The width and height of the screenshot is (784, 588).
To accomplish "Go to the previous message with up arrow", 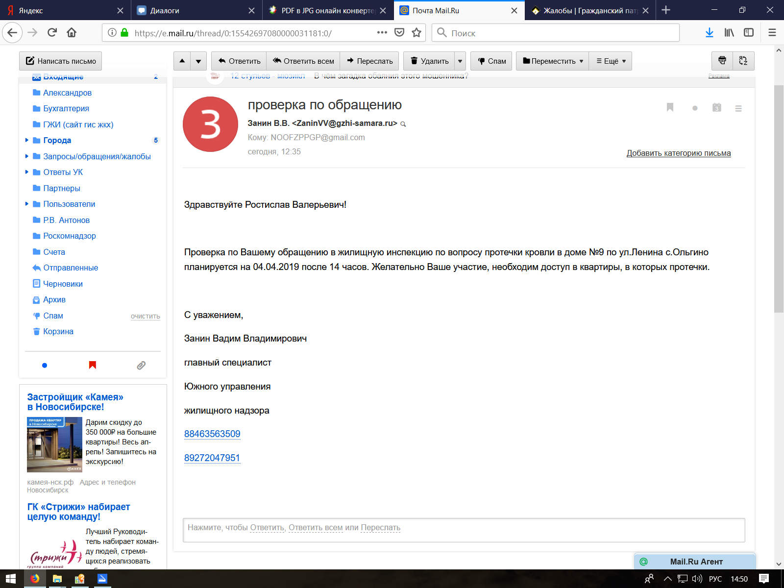I will point(182,61).
